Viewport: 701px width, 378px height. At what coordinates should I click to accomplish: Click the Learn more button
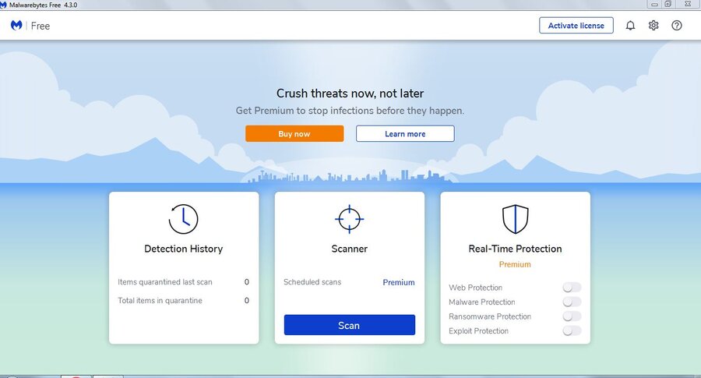[405, 134]
